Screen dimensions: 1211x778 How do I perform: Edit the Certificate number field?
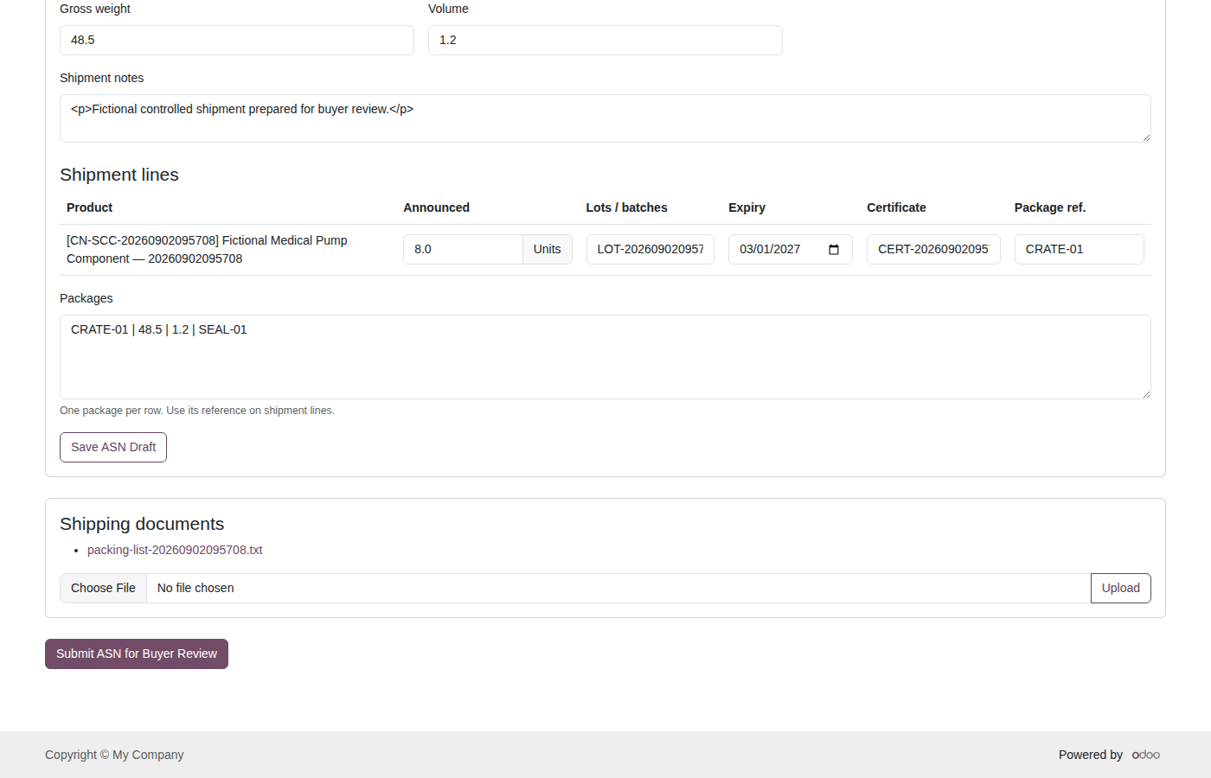tap(933, 249)
